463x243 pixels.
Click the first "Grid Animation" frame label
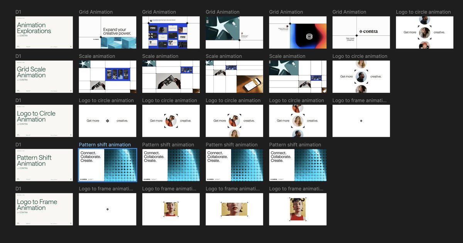tap(95, 12)
